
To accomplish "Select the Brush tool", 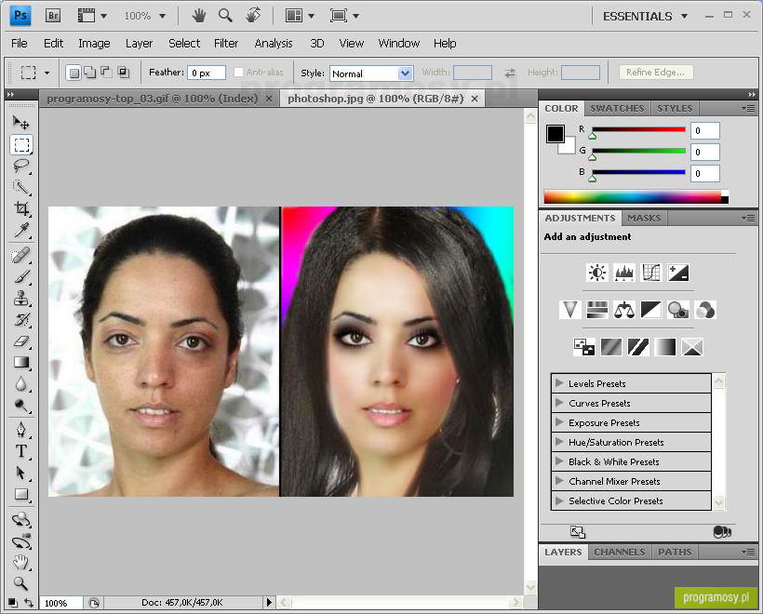I will tap(20, 277).
